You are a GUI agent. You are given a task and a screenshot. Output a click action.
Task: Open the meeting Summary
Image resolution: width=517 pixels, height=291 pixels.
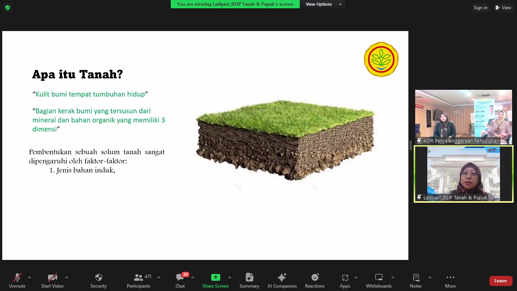pyautogui.click(x=249, y=281)
